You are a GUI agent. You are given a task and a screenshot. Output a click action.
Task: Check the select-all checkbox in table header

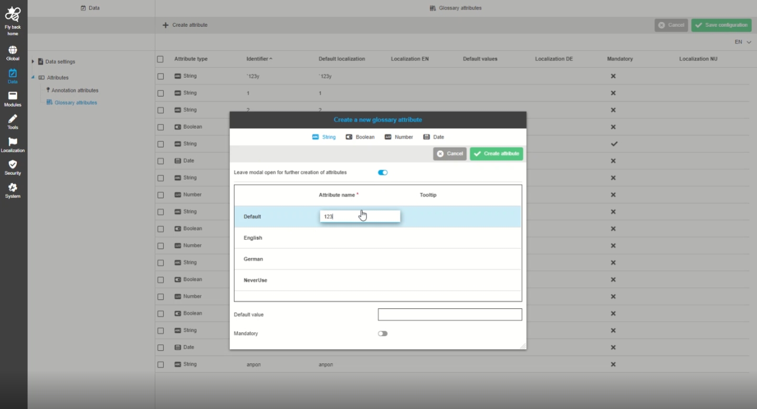point(161,59)
